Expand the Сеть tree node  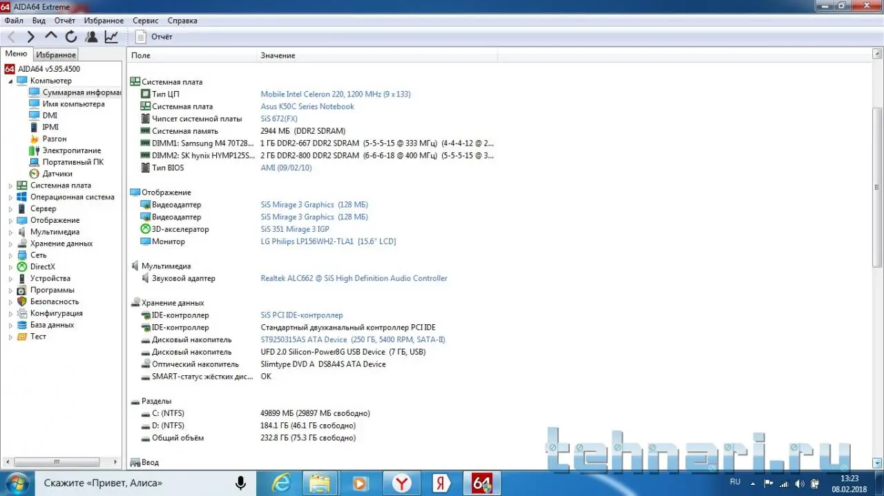(x=10, y=255)
